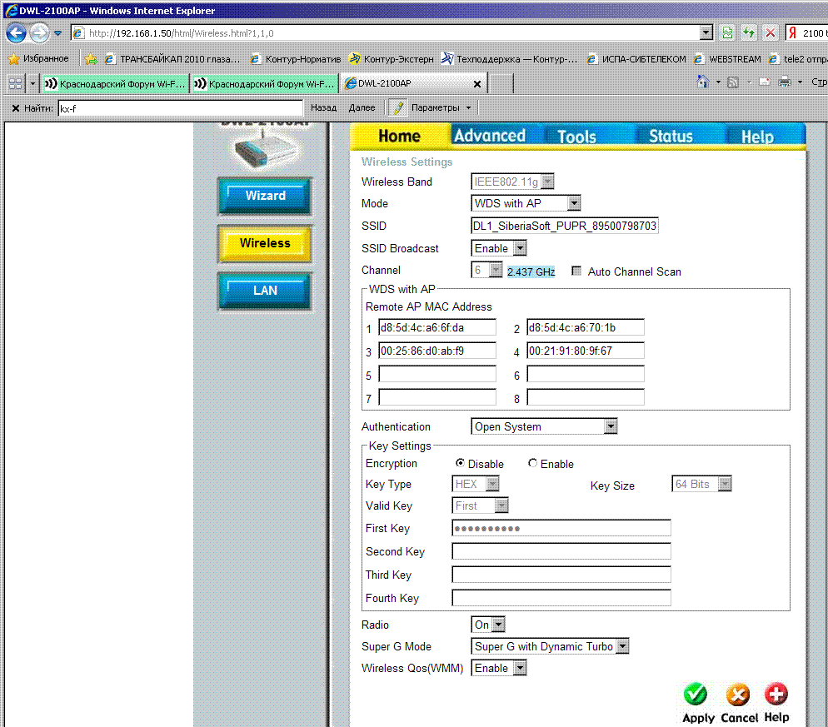Open the Параметры find options dropdown
Screen dimensions: 828x727
441,107
